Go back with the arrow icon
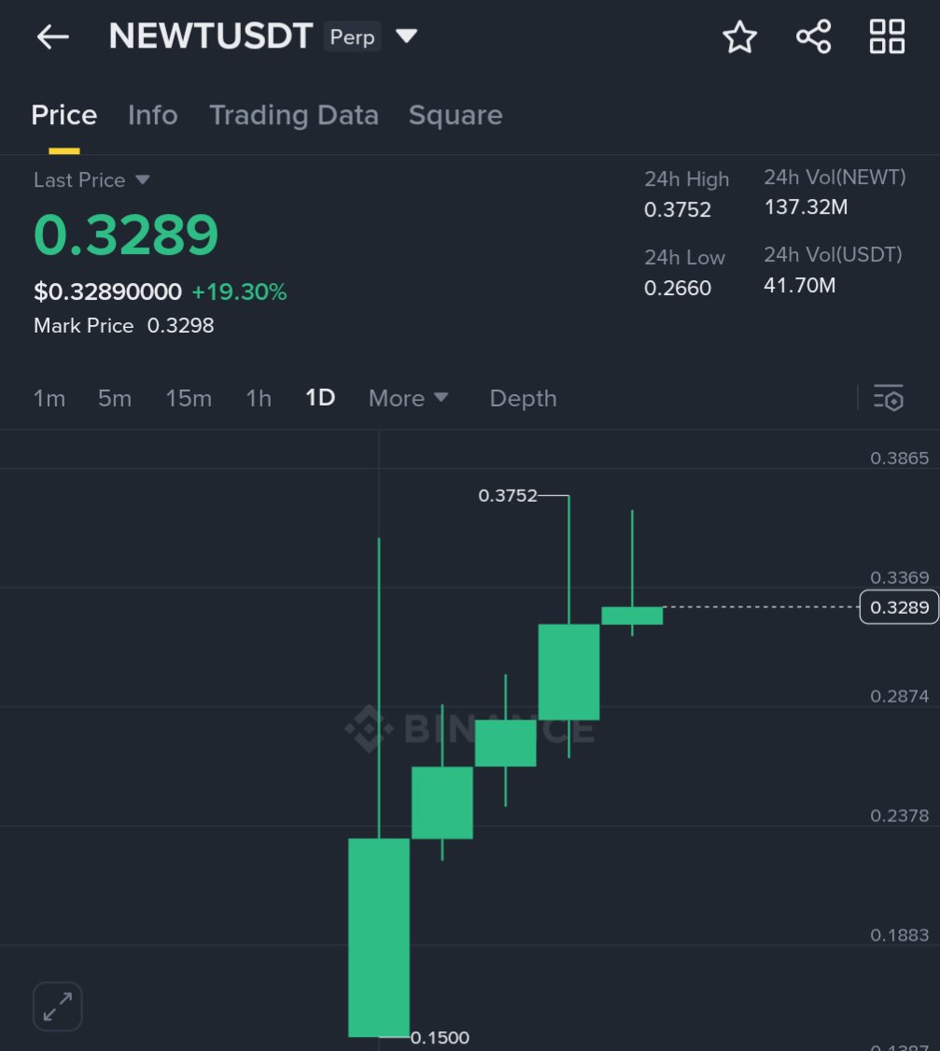The width and height of the screenshot is (940, 1051). (53, 36)
